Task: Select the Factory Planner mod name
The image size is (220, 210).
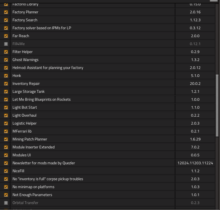Action: [25, 12]
